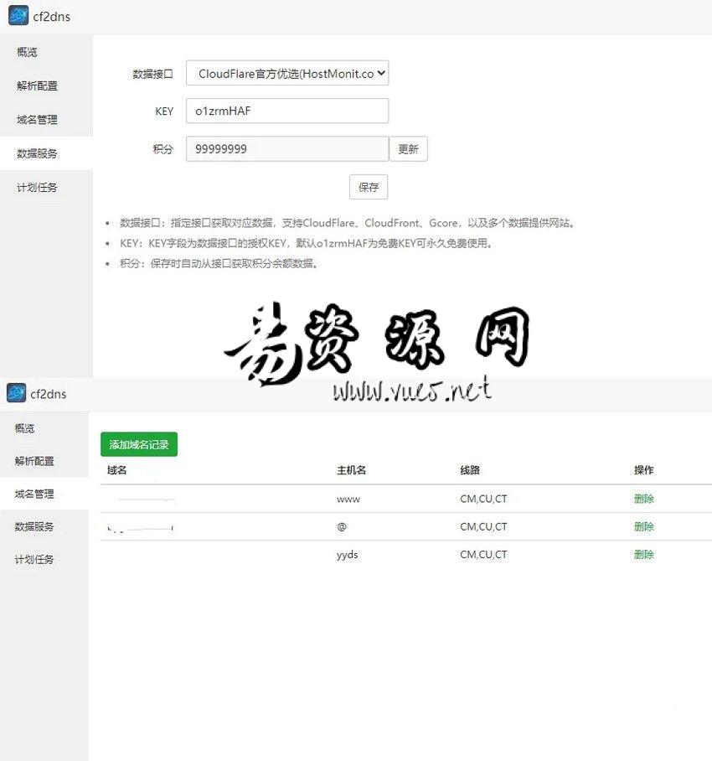The height and width of the screenshot is (761, 712).
Task: Click the yyds hostname cell
Action: pos(348,555)
